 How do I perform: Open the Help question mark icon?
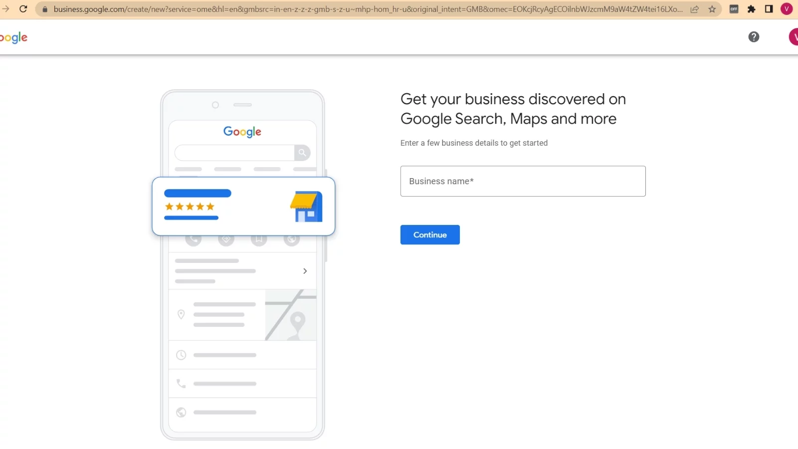pos(754,37)
